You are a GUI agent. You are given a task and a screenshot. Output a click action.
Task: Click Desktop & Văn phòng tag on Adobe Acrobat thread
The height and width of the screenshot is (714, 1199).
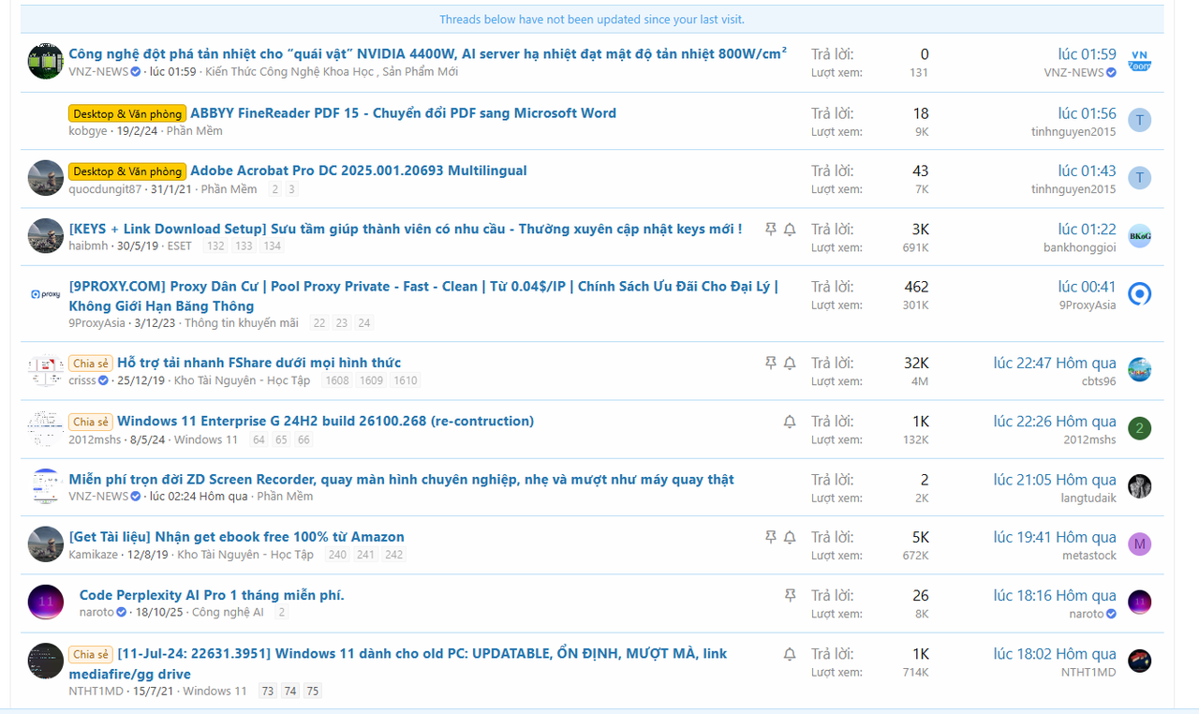click(x=127, y=171)
